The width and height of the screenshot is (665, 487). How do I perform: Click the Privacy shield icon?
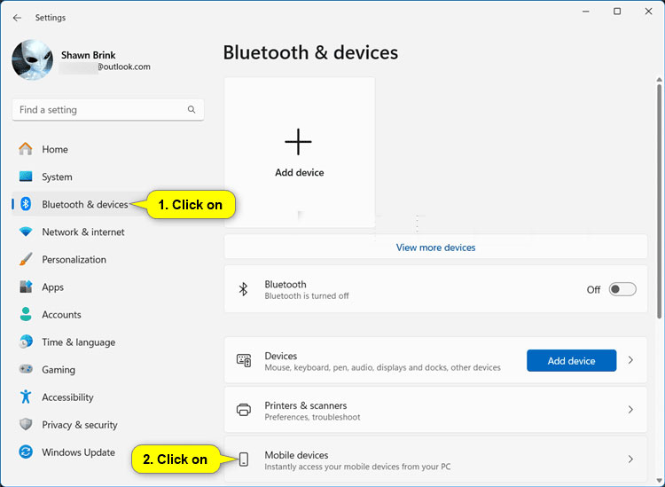coord(26,424)
